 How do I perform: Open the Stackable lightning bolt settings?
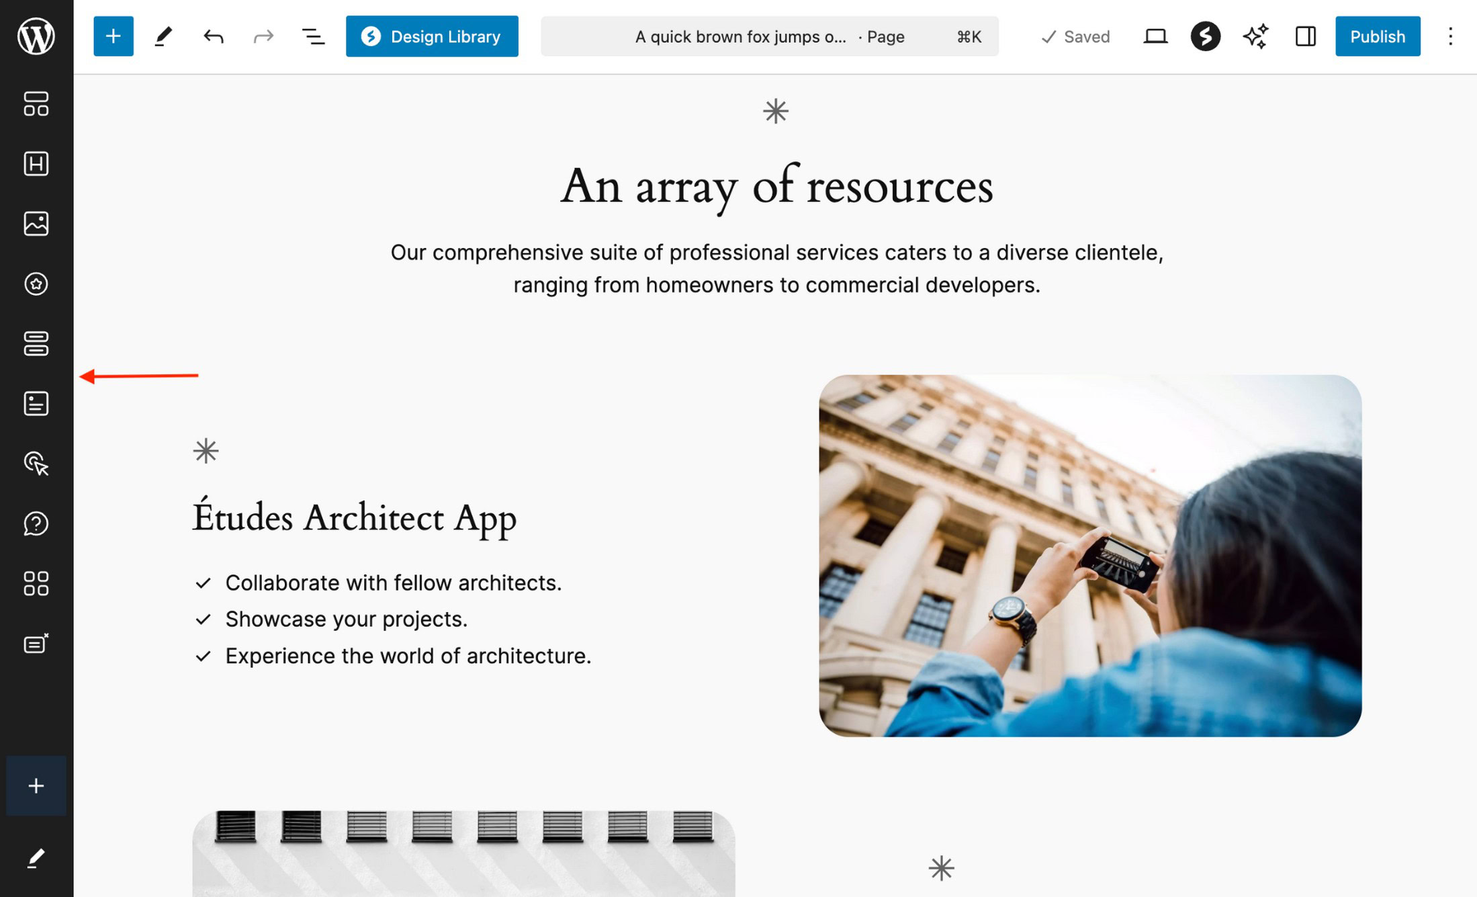point(1205,36)
